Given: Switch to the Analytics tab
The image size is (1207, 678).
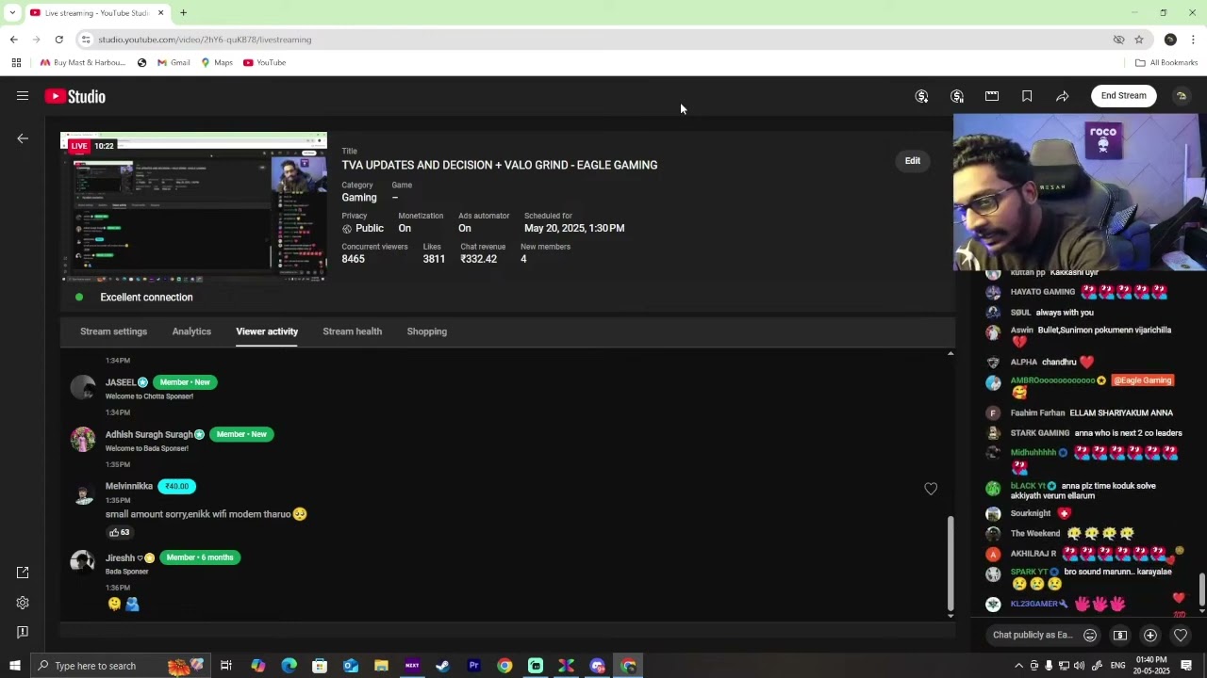Looking at the screenshot, I should coord(191,331).
